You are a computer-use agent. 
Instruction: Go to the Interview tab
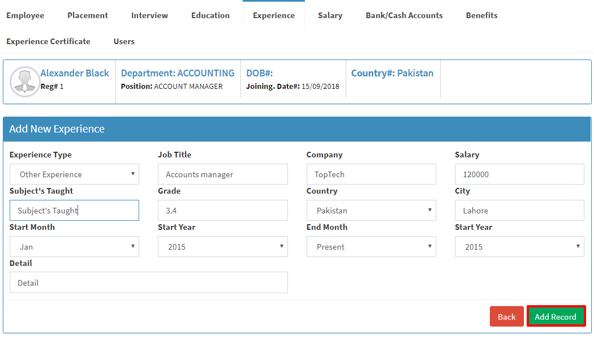pyautogui.click(x=150, y=15)
